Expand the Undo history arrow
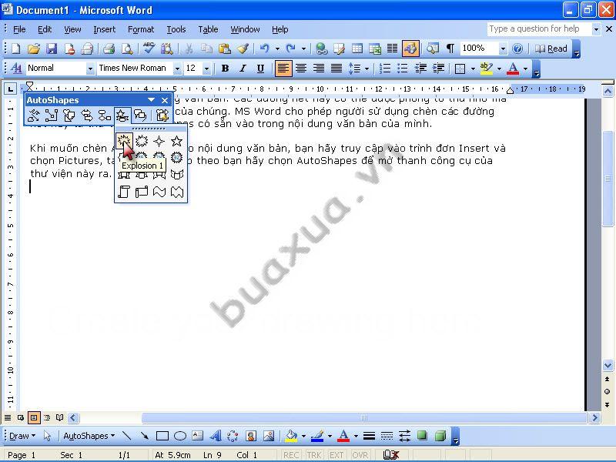616x462 pixels. (x=277, y=49)
